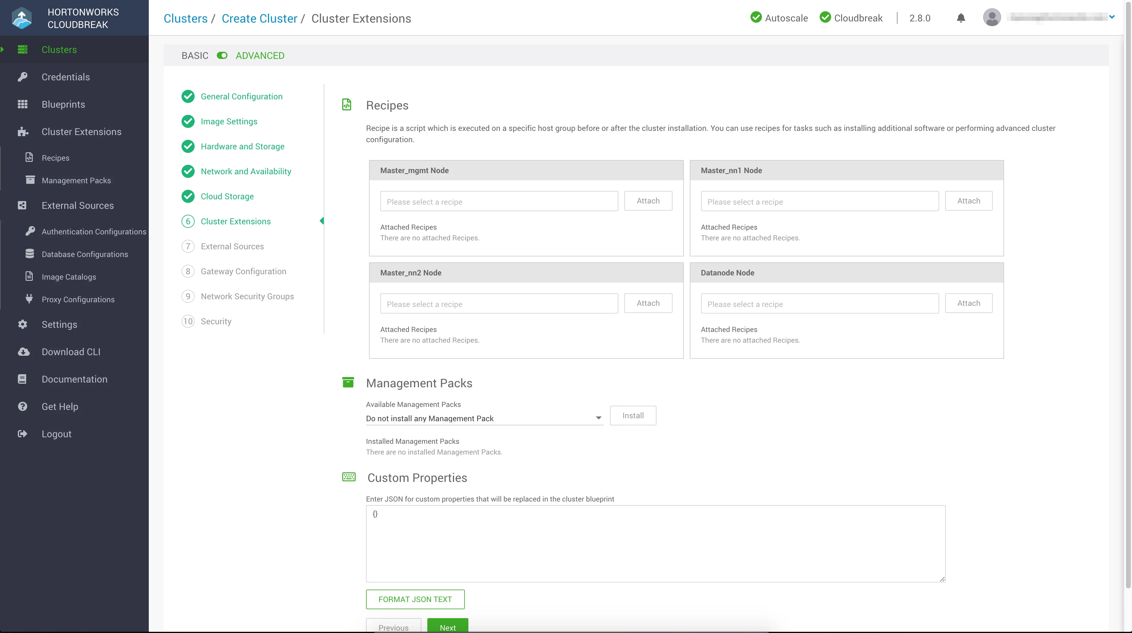Click the Download CLI cloud icon

click(x=23, y=352)
